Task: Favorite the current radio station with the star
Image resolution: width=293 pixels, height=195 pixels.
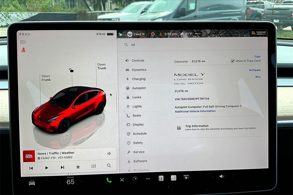Action: point(78,166)
